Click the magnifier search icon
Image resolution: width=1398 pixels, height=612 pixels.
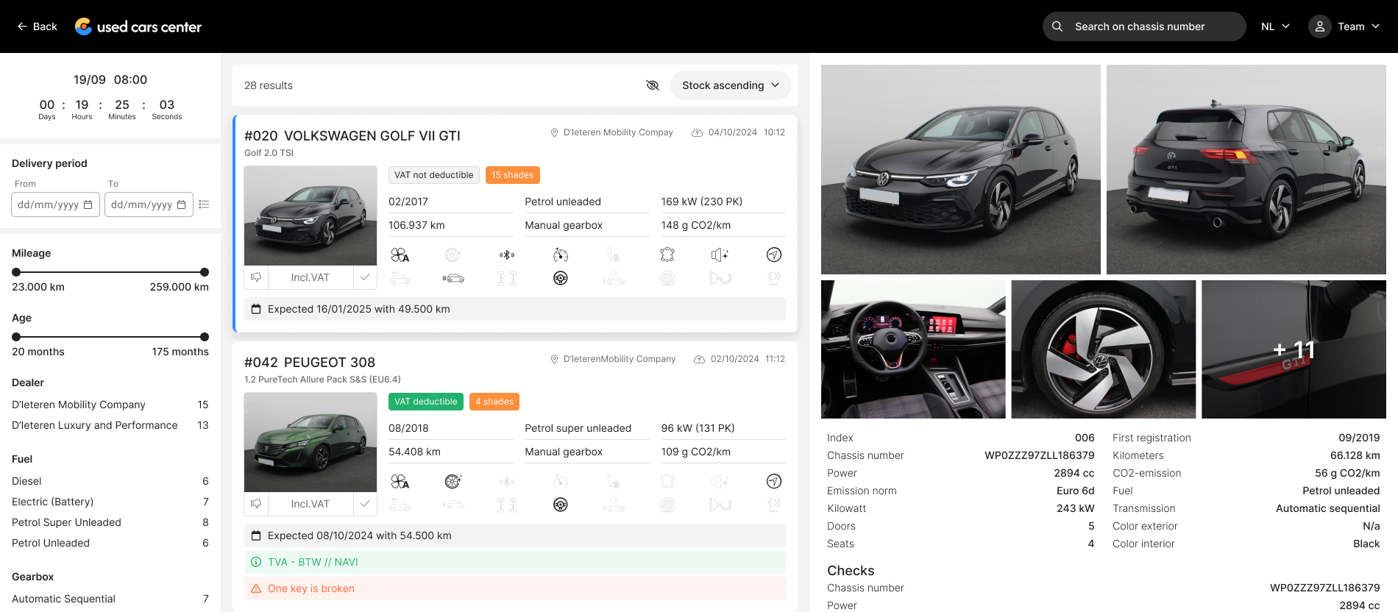point(1057,26)
